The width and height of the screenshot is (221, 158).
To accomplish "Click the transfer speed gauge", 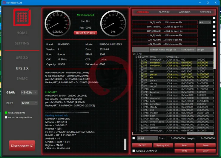I will [58, 24].
